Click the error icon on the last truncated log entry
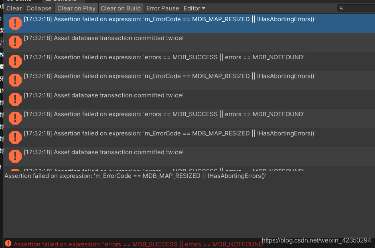The height and width of the screenshot is (248, 375). tap(15, 170)
